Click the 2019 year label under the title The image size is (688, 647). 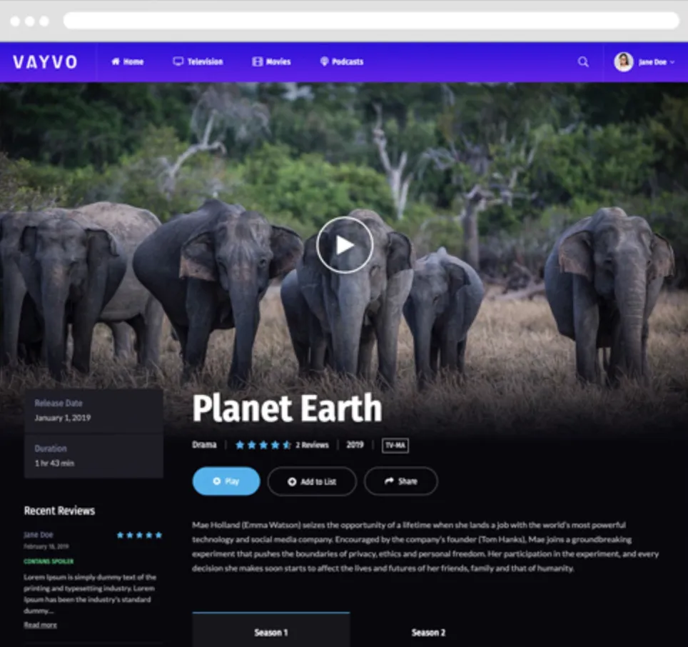355,445
